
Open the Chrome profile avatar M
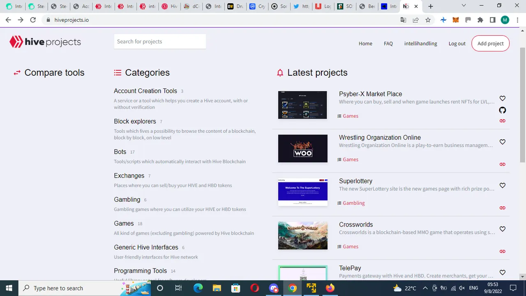coord(505,20)
